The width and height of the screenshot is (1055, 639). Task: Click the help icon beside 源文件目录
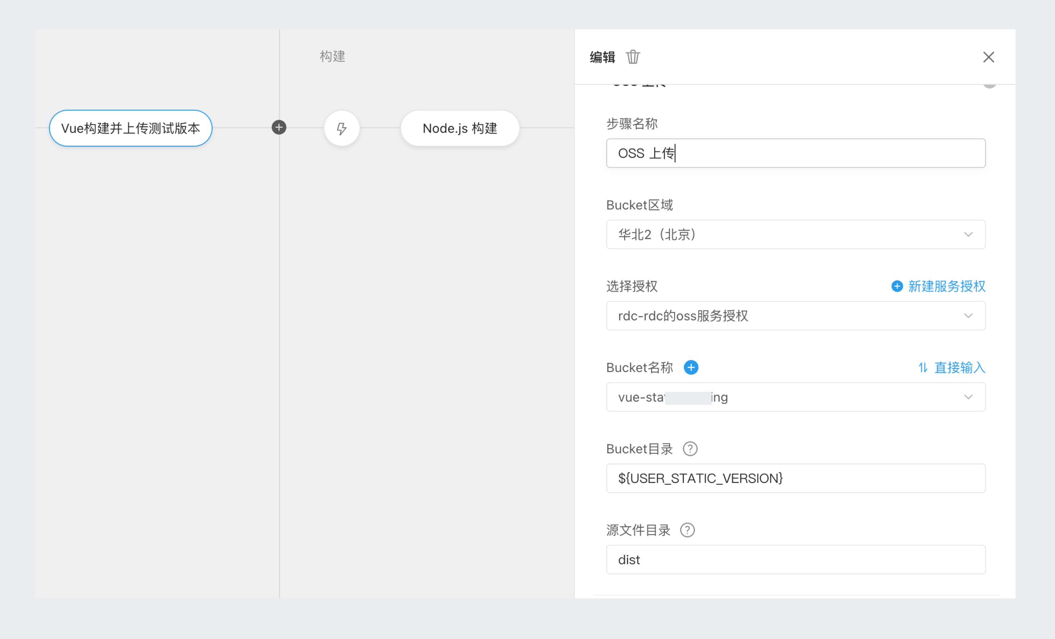(x=687, y=530)
